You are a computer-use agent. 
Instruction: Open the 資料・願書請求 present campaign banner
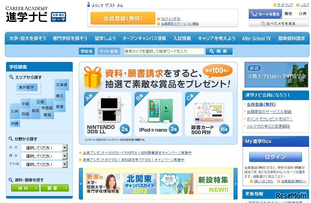[158, 103]
